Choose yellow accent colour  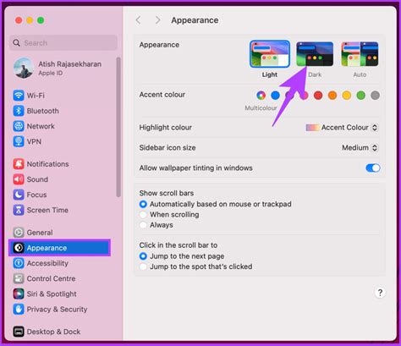click(x=347, y=96)
